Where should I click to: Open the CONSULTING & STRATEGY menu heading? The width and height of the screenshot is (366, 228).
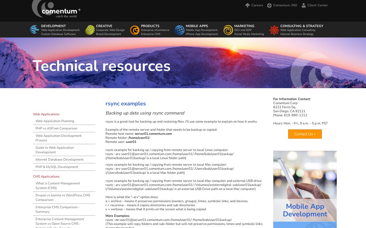pos(302,26)
